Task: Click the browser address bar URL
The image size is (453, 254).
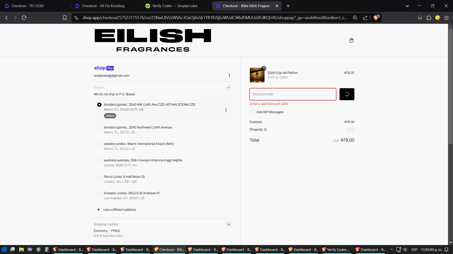Action: 214,18
